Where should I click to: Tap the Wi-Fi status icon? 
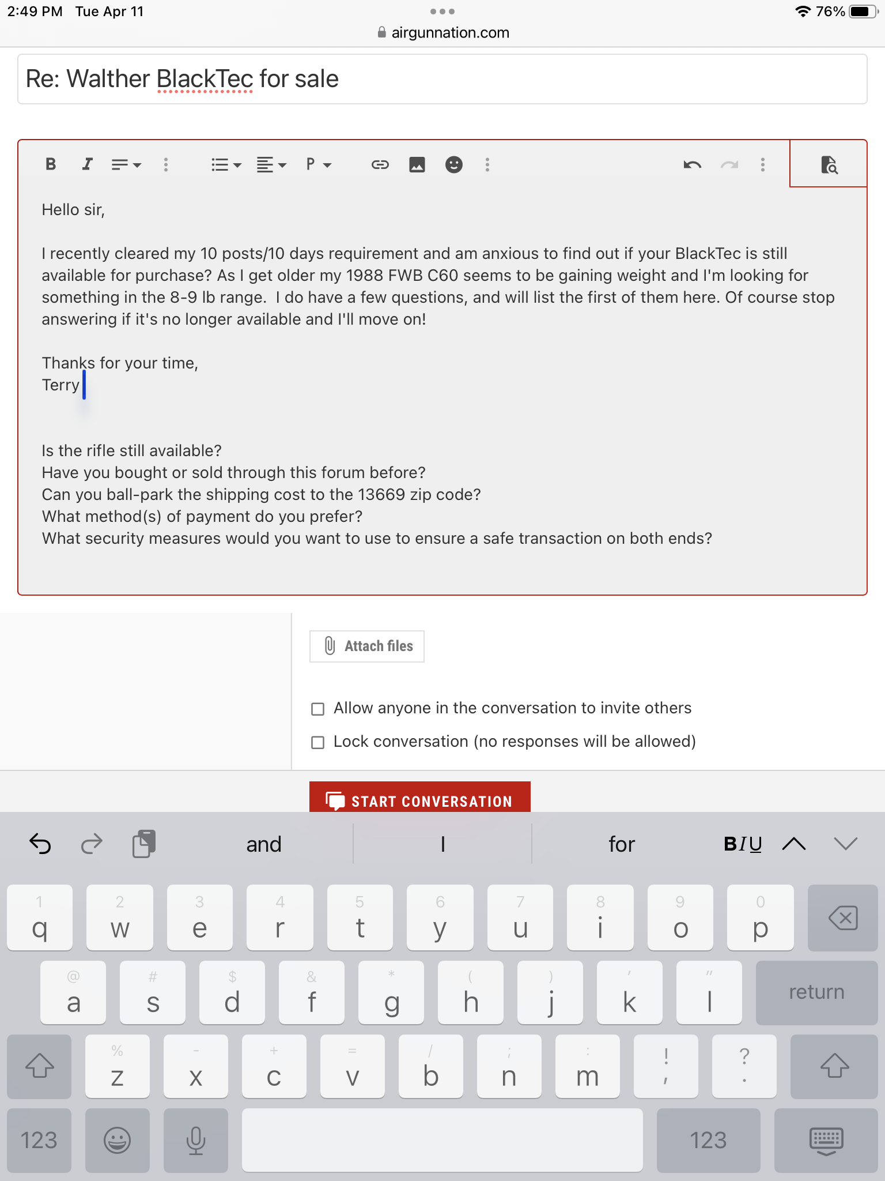803,12
